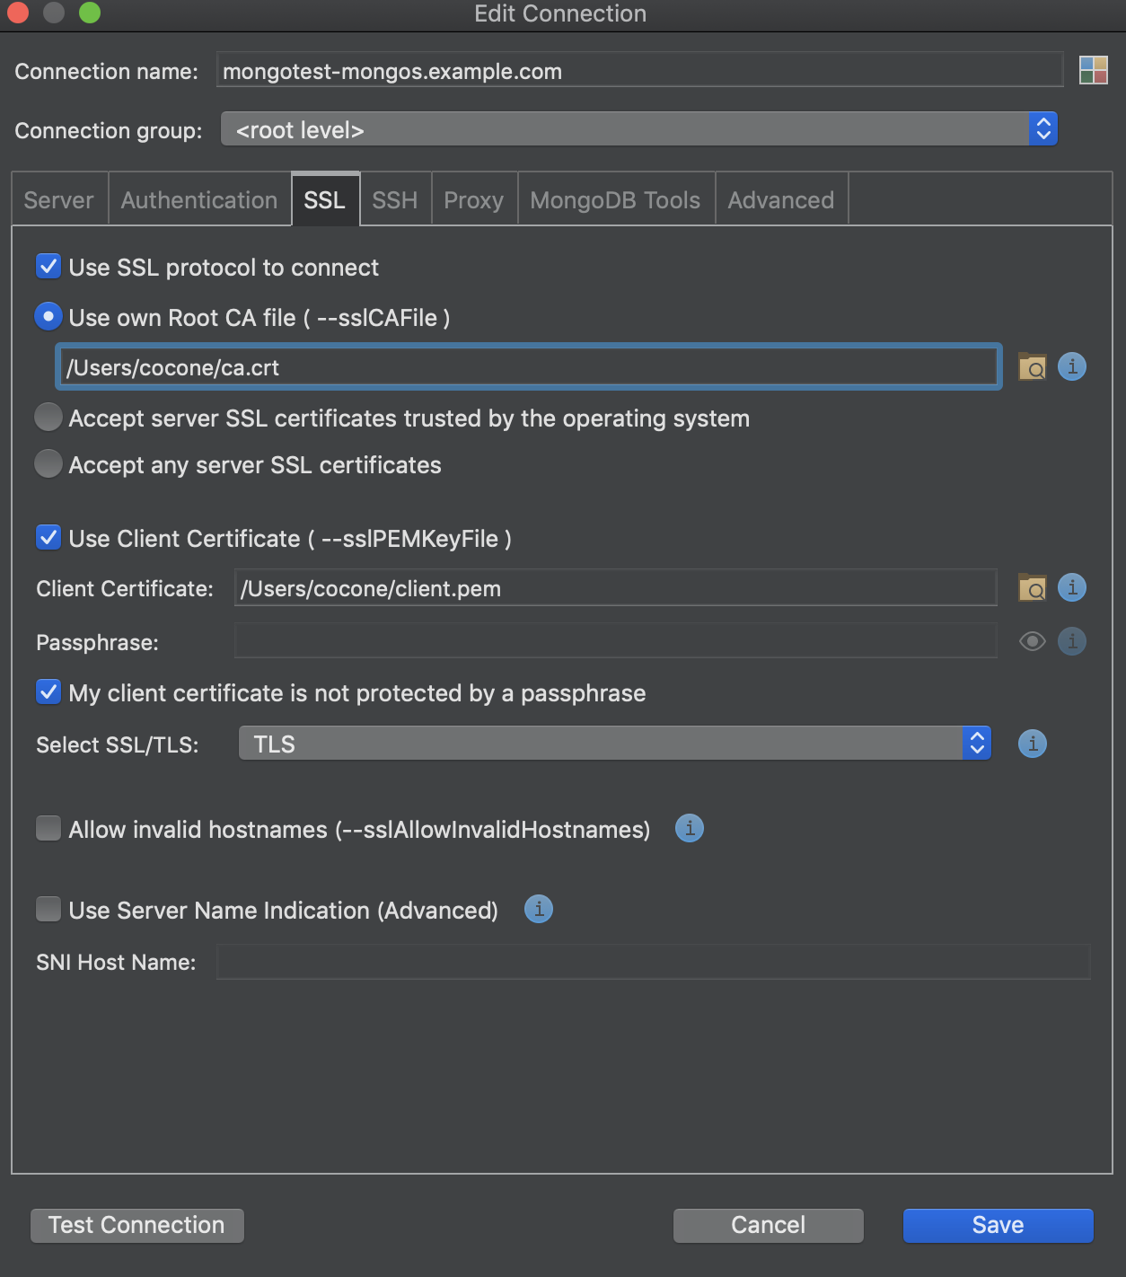Click the Root CA file path field
This screenshot has width=1126, height=1277.
(529, 366)
